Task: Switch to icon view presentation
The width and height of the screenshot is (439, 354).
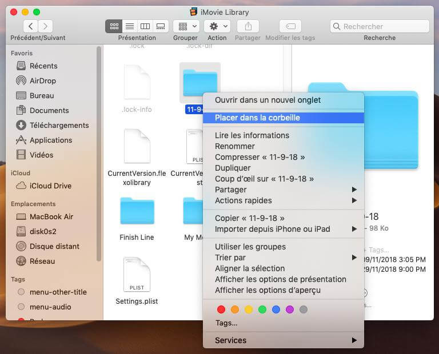Action: coord(114,26)
